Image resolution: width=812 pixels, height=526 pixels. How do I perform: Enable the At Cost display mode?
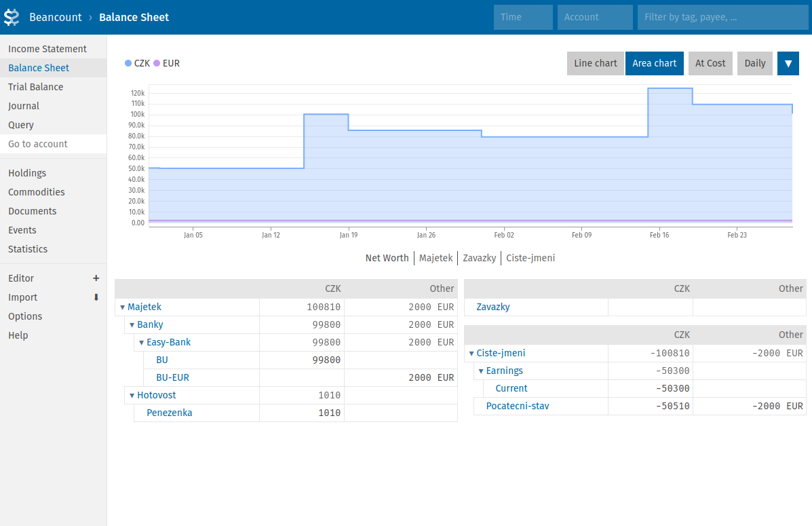click(710, 63)
